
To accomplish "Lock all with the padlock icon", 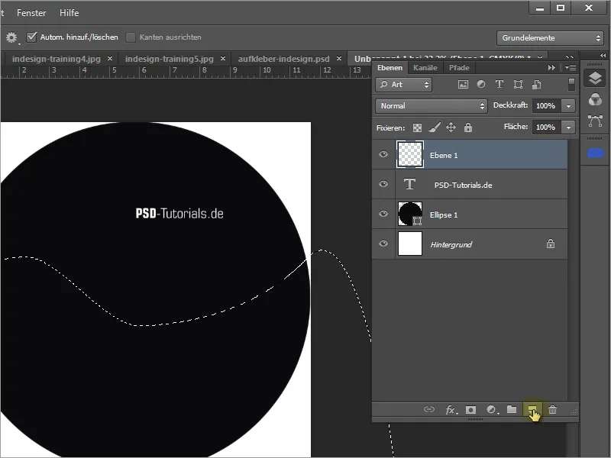I will (x=468, y=127).
